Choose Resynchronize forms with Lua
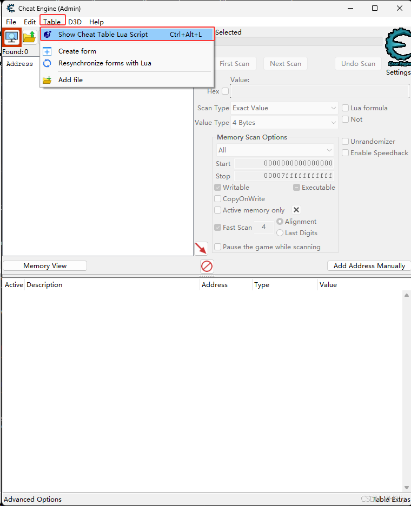 coord(128,63)
